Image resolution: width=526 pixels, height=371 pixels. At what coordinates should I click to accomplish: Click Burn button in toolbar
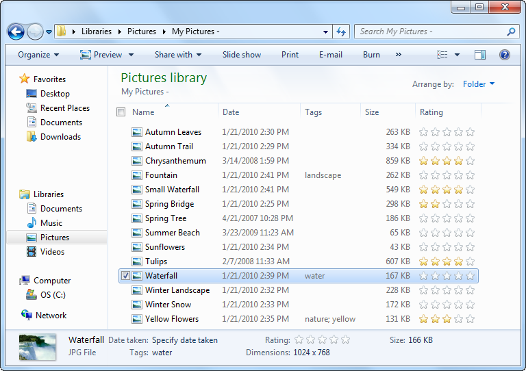tap(371, 55)
